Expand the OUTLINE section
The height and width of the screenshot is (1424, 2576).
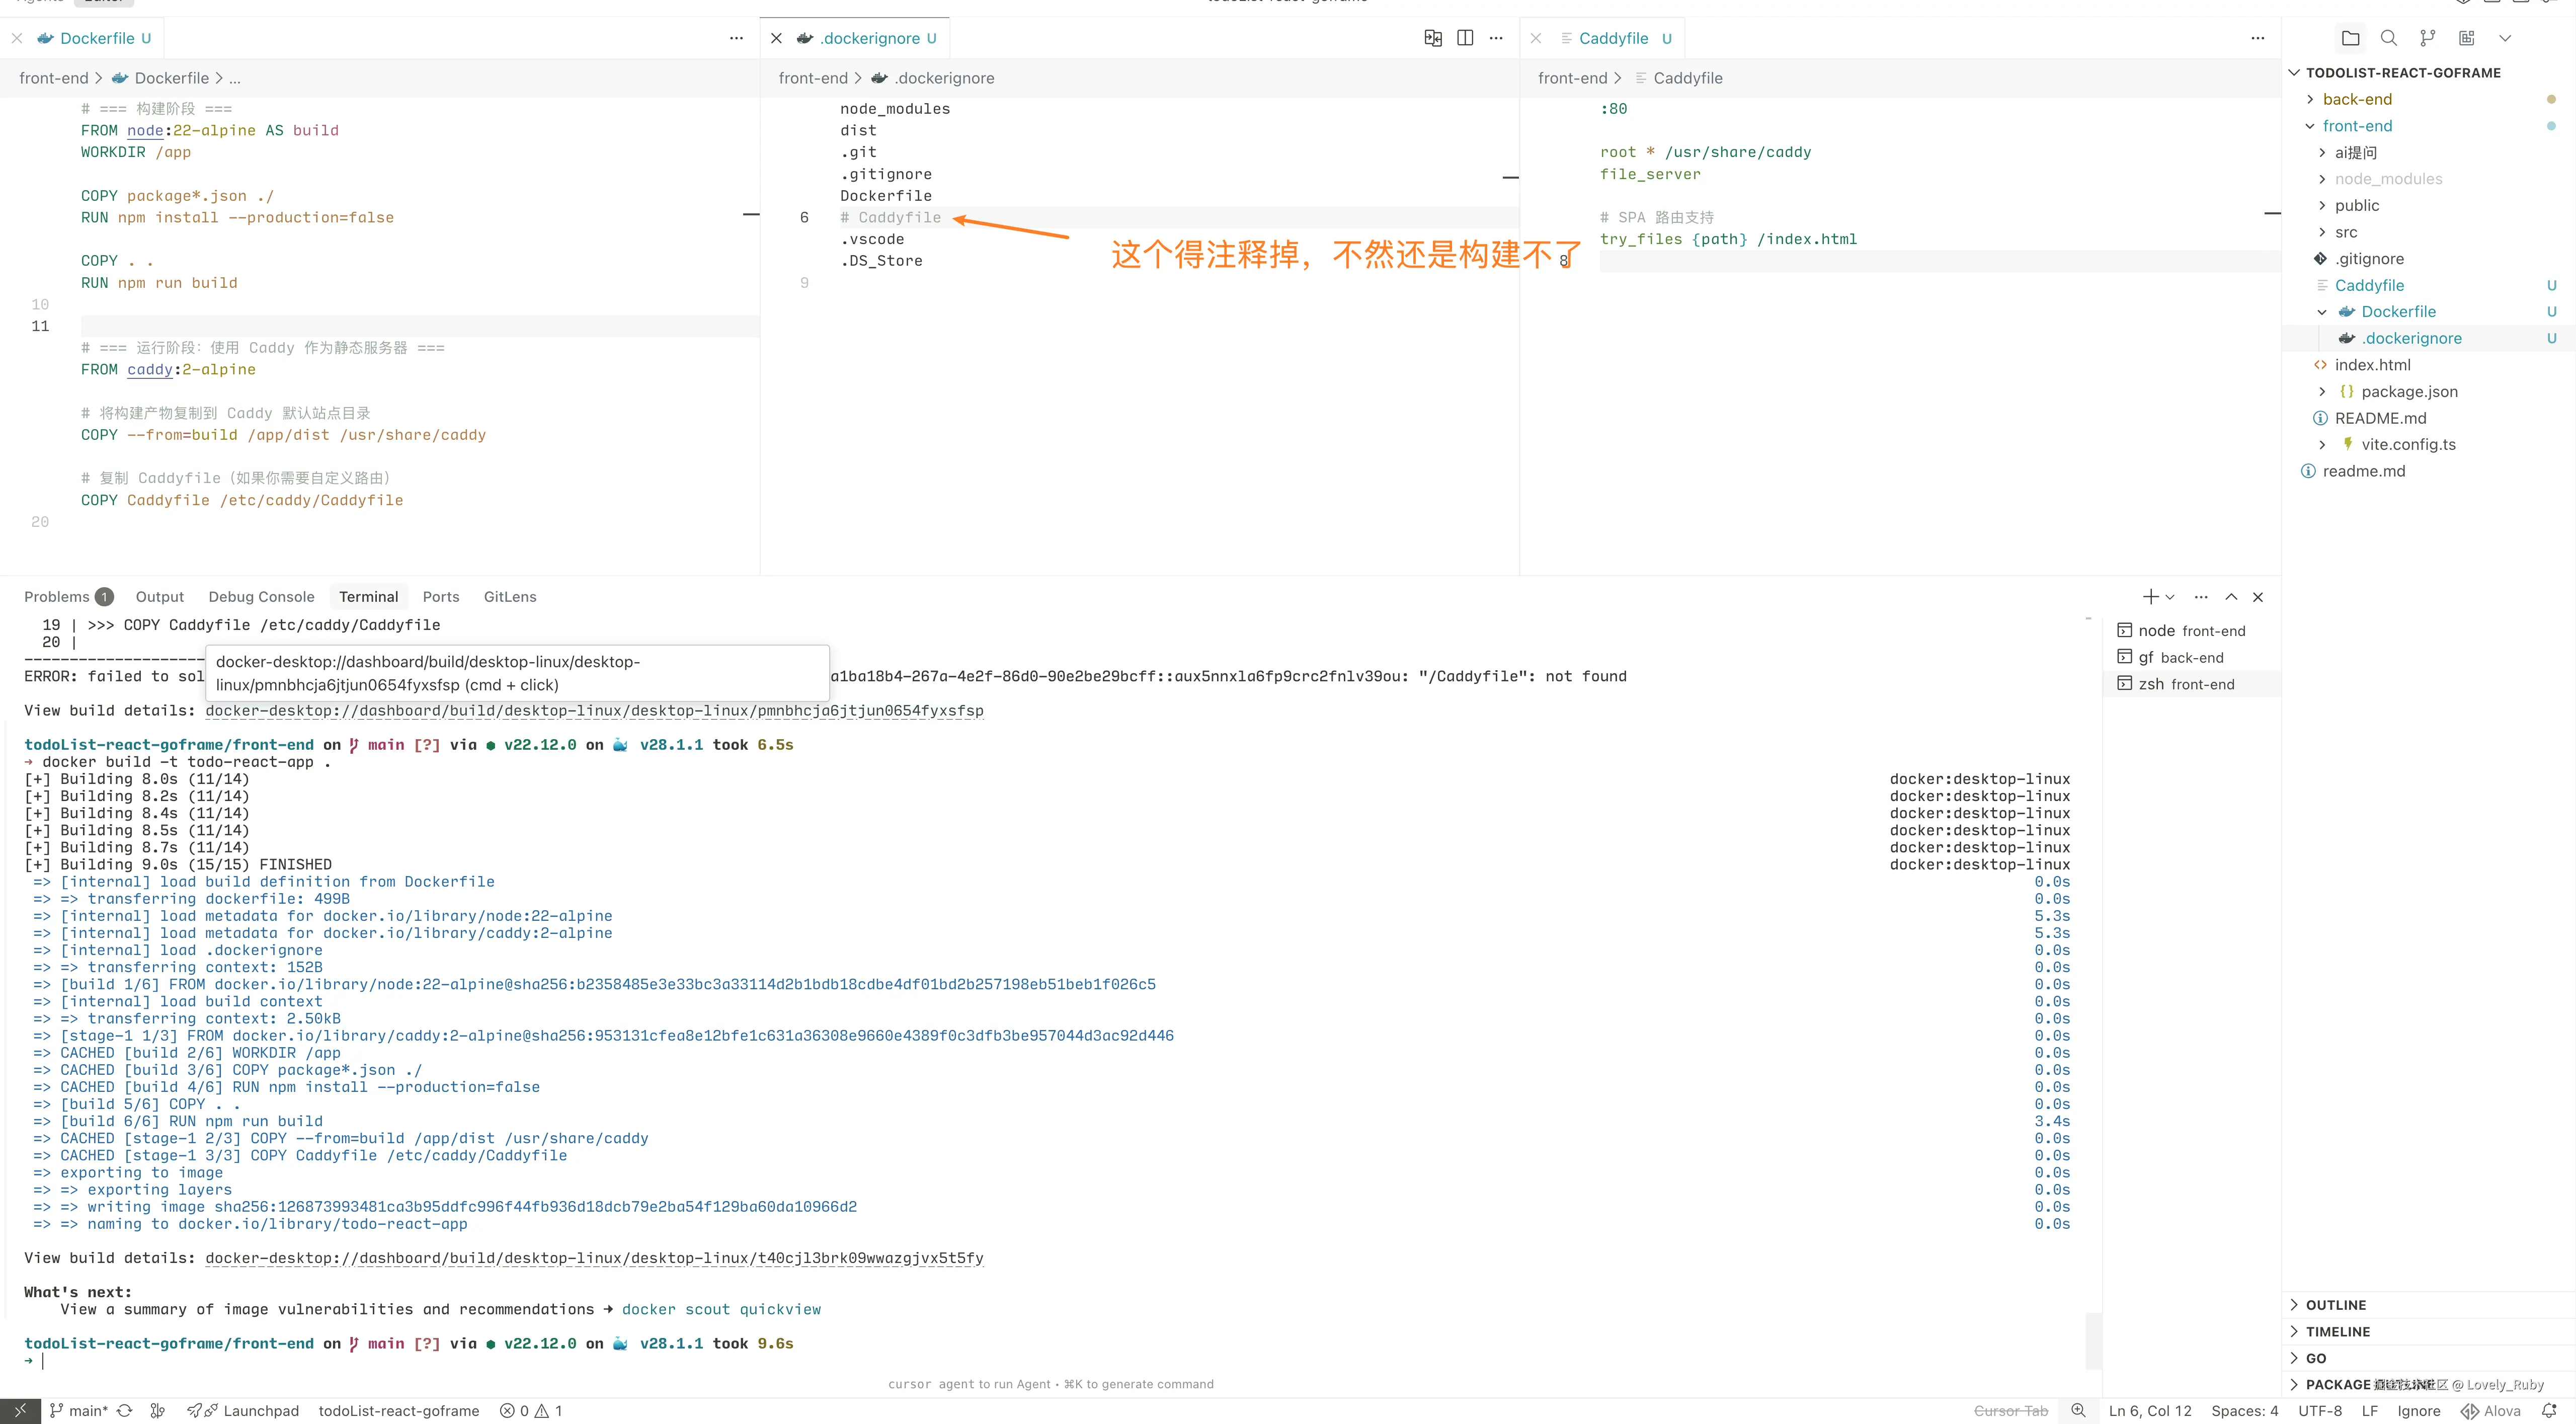pos(2335,1305)
